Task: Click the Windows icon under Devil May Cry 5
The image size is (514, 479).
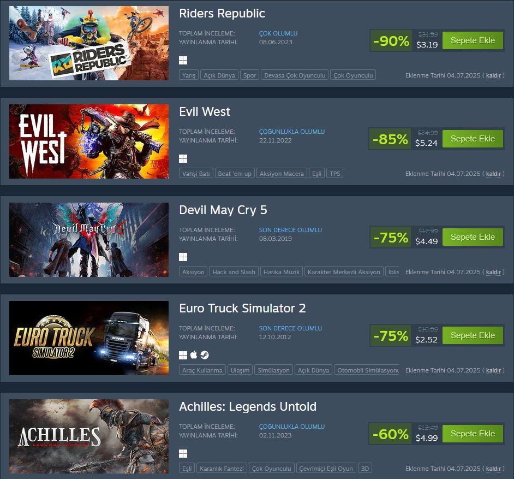Action: [x=183, y=257]
